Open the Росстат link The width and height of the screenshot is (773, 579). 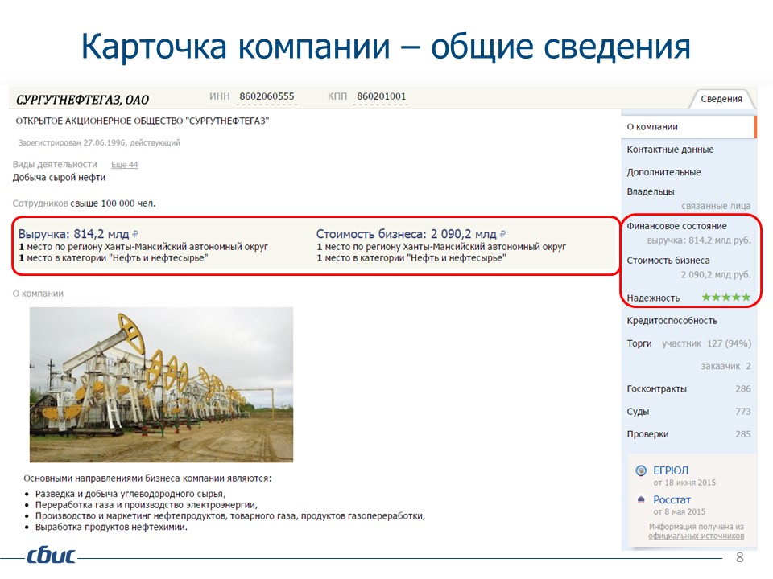click(672, 499)
